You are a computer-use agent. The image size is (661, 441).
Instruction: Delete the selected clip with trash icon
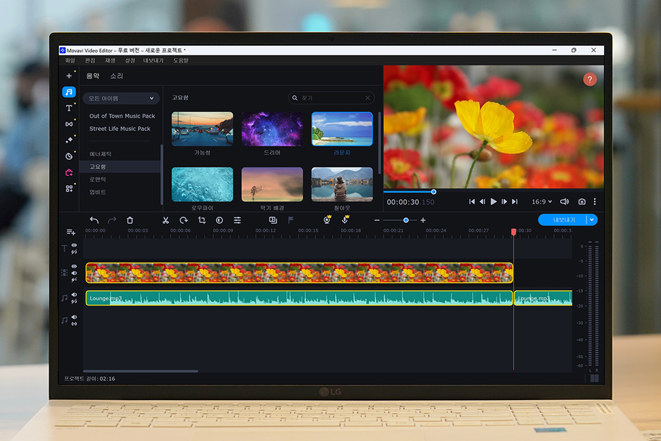(130, 220)
